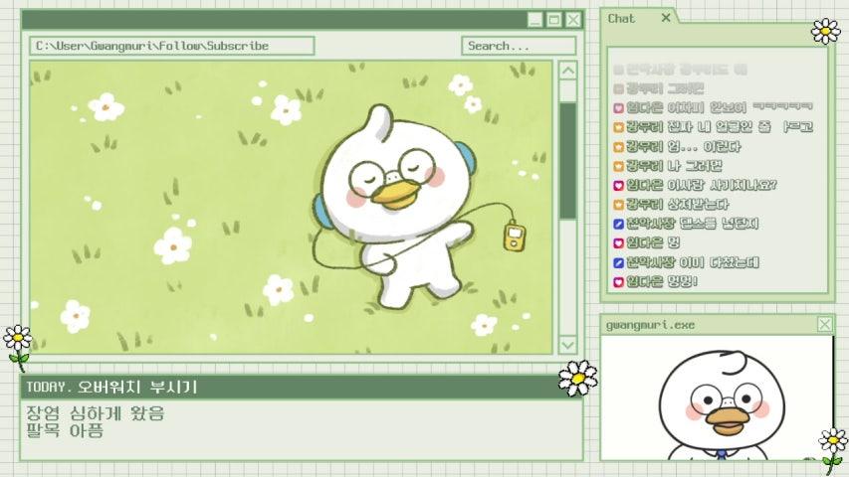Screen dimensions: 849x477
Task: Click the heart badge beside the 멍멍! message
Action: [619, 282]
